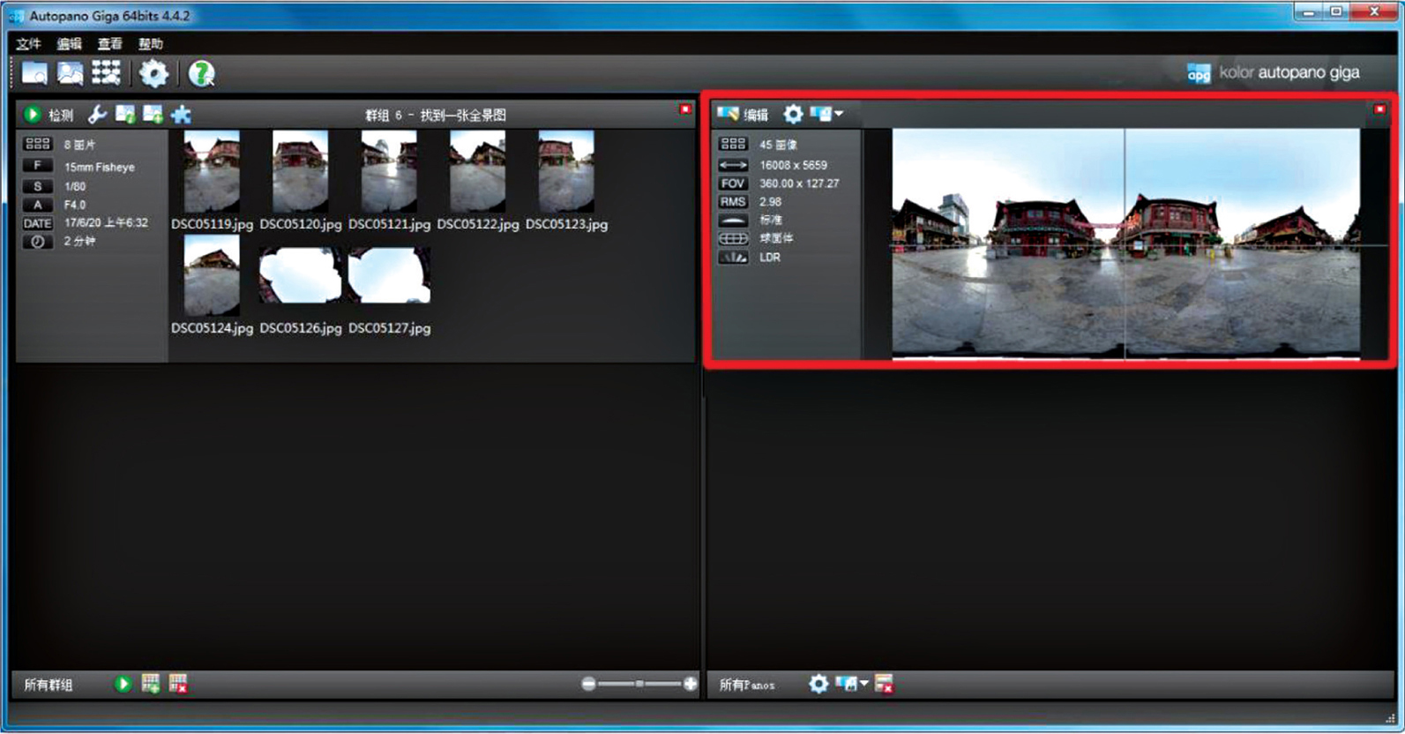
Task: Click the kolor autopano giga logo
Action: (x=1274, y=73)
